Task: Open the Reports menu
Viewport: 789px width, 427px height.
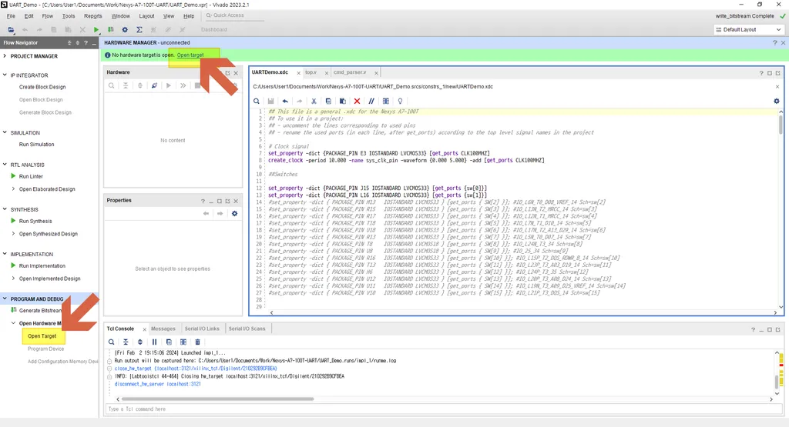Action: click(x=93, y=16)
